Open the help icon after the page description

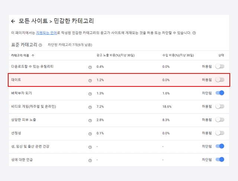194,33
